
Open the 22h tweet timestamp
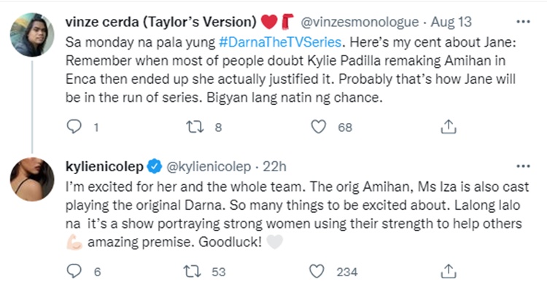coord(274,167)
